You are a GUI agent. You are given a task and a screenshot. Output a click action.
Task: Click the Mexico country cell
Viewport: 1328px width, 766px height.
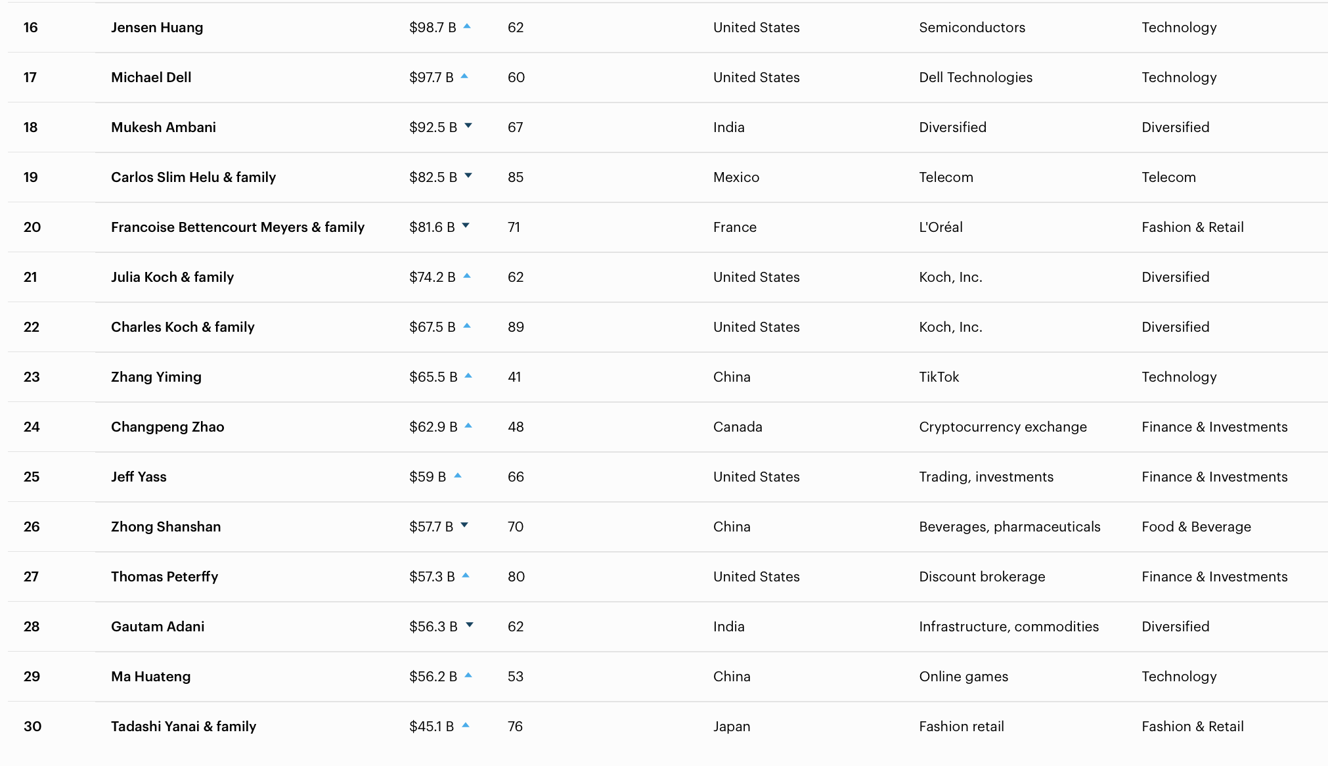tap(736, 177)
